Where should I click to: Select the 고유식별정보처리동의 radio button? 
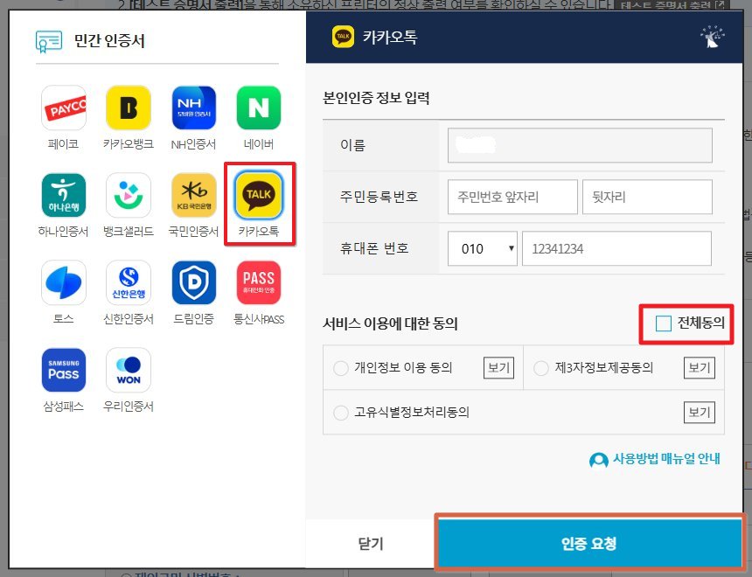pyautogui.click(x=341, y=413)
